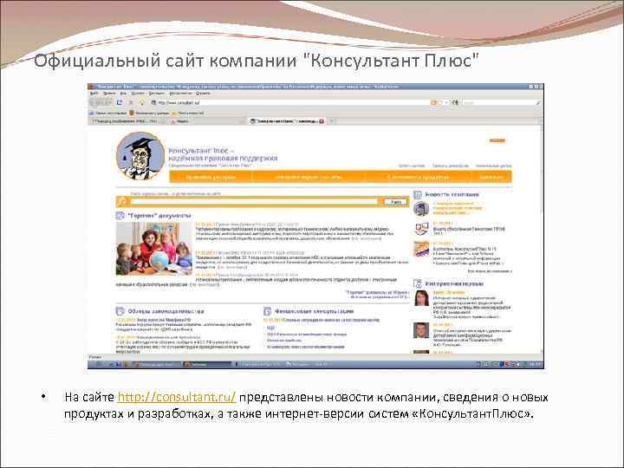Click the "Горячие" документы section icon
This screenshot has height=468, width=624.
120,216
